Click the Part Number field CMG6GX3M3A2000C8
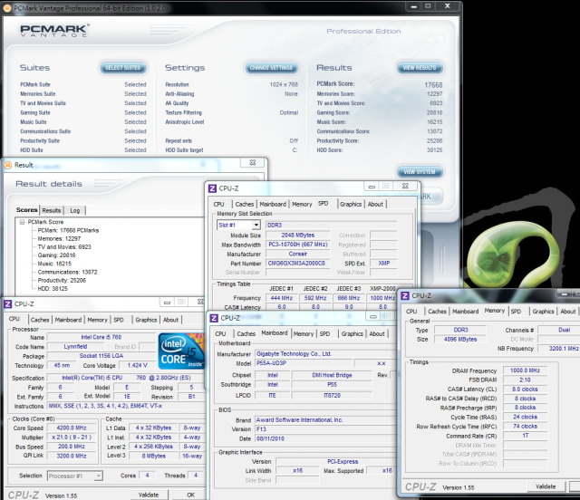The height and width of the screenshot is (500, 580). click(x=297, y=264)
